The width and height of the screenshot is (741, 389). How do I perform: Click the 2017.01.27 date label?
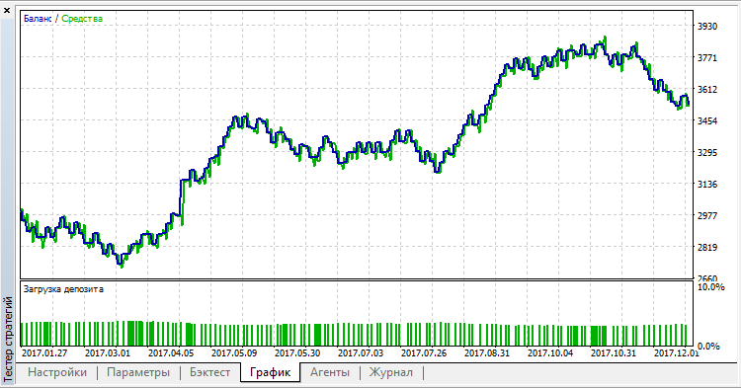click(44, 353)
